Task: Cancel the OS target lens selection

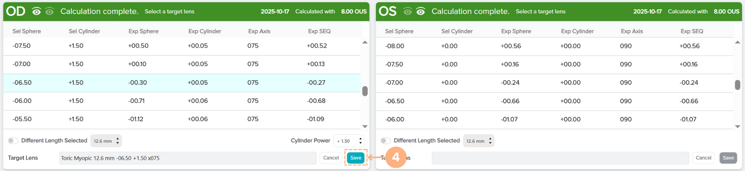Action: [x=703, y=158]
